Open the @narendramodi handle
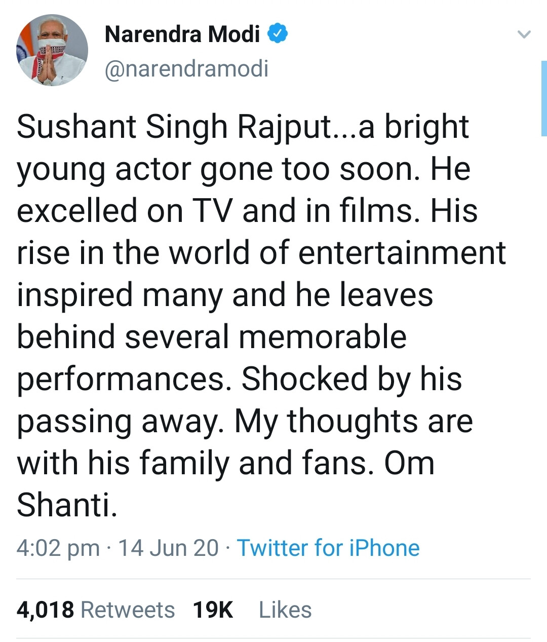Image resolution: width=547 pixels, height=642 pixels. click(186, 68)
